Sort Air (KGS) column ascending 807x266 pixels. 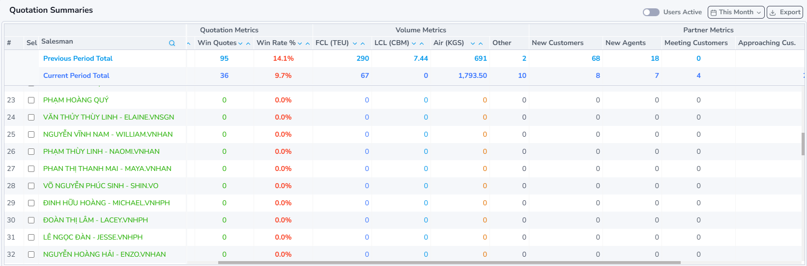click(x=481, y=44)
